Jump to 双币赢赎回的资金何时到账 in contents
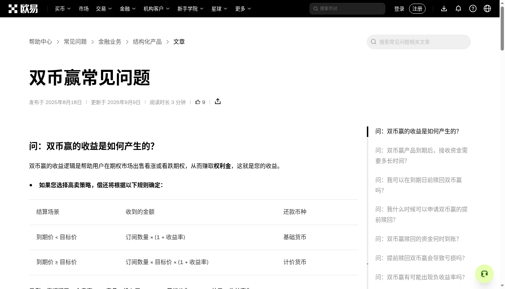This screenshot has width=505, height=289. point(417,239)
